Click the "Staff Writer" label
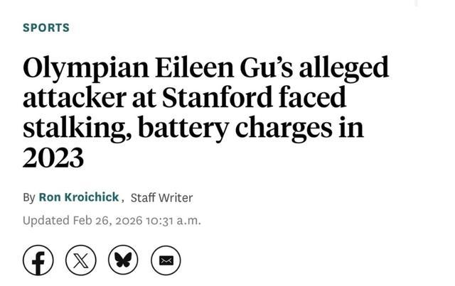The width and height of the screenshot is (455, 286). coord(161,197)
